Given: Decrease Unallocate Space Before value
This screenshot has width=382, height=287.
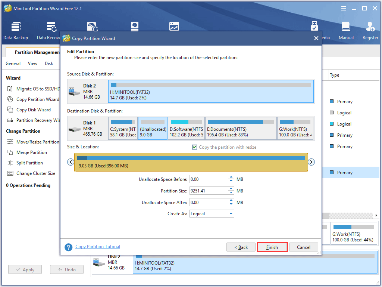Looking at the screenshot, I should click(x=231, y=181).
